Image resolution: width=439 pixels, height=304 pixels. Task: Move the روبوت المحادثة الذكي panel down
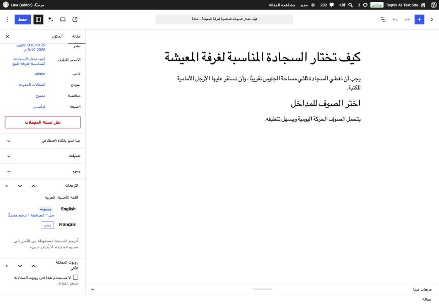point(20,266)
